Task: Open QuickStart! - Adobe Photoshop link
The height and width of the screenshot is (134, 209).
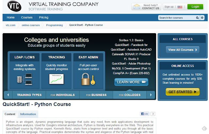Action: coord(131,64)
